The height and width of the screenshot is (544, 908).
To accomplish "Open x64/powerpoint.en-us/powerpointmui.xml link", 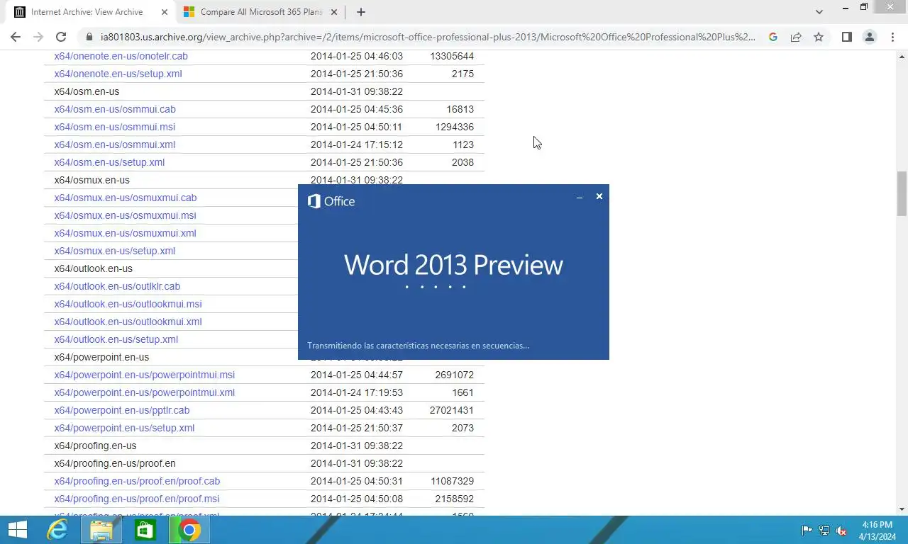I will coord(144,392).
